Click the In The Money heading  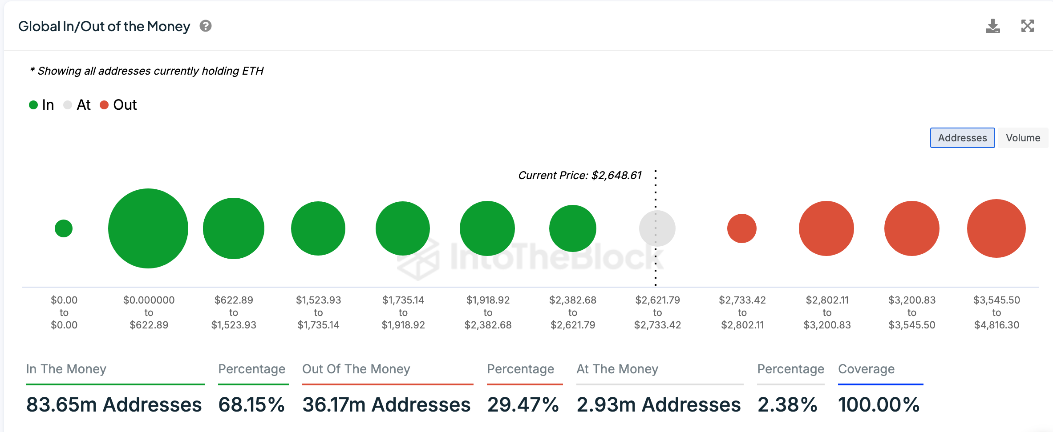(x=66, y=369)
